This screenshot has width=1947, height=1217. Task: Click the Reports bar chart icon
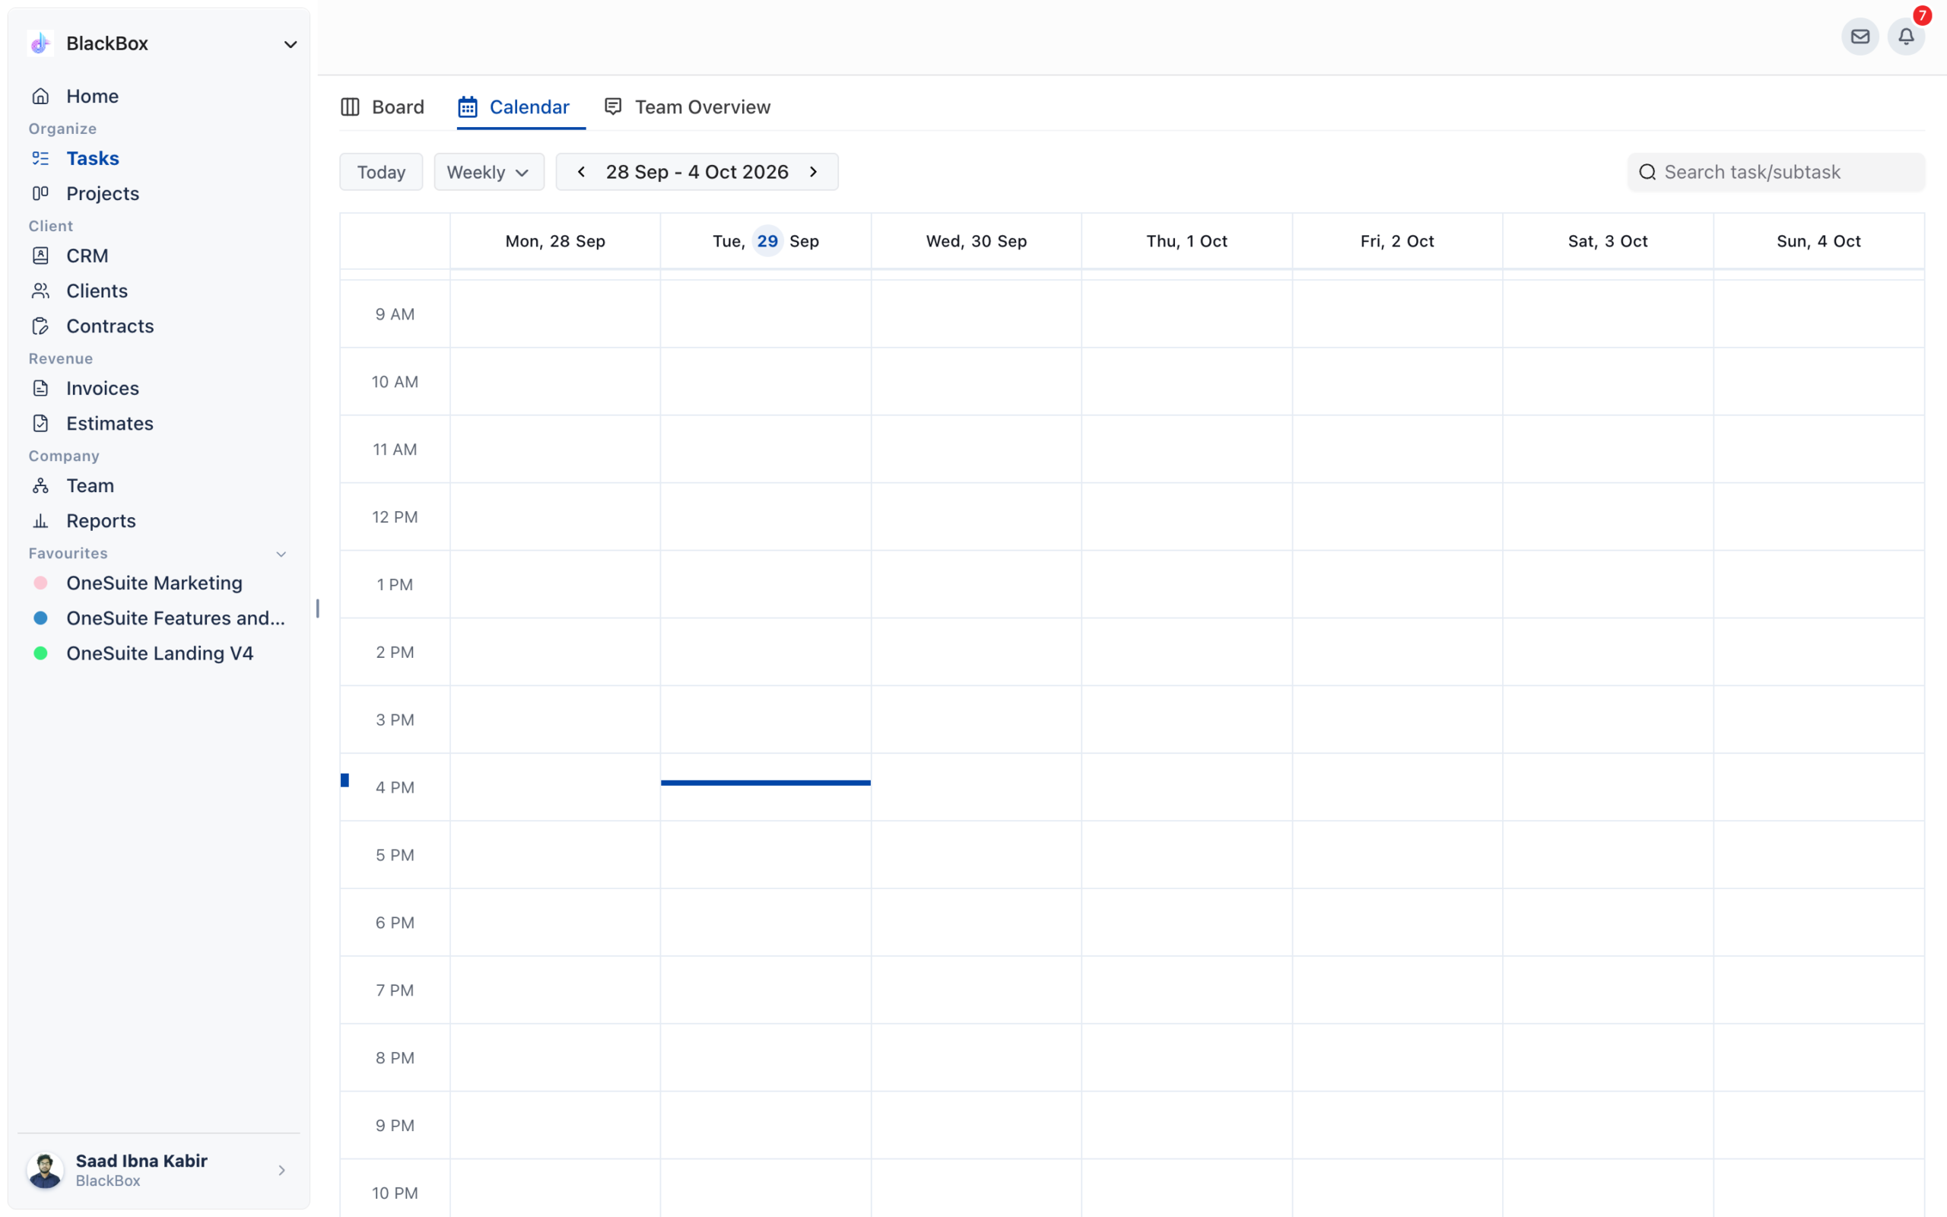point(40,521)
